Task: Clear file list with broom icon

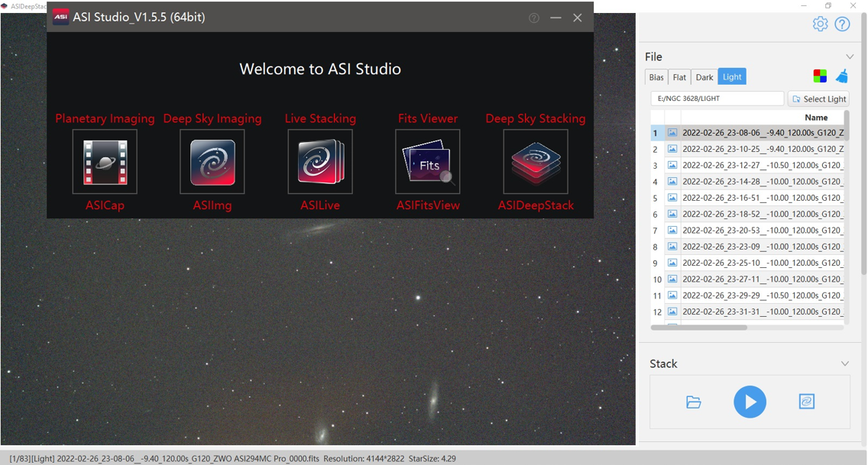Action: [x=841, y=76]
